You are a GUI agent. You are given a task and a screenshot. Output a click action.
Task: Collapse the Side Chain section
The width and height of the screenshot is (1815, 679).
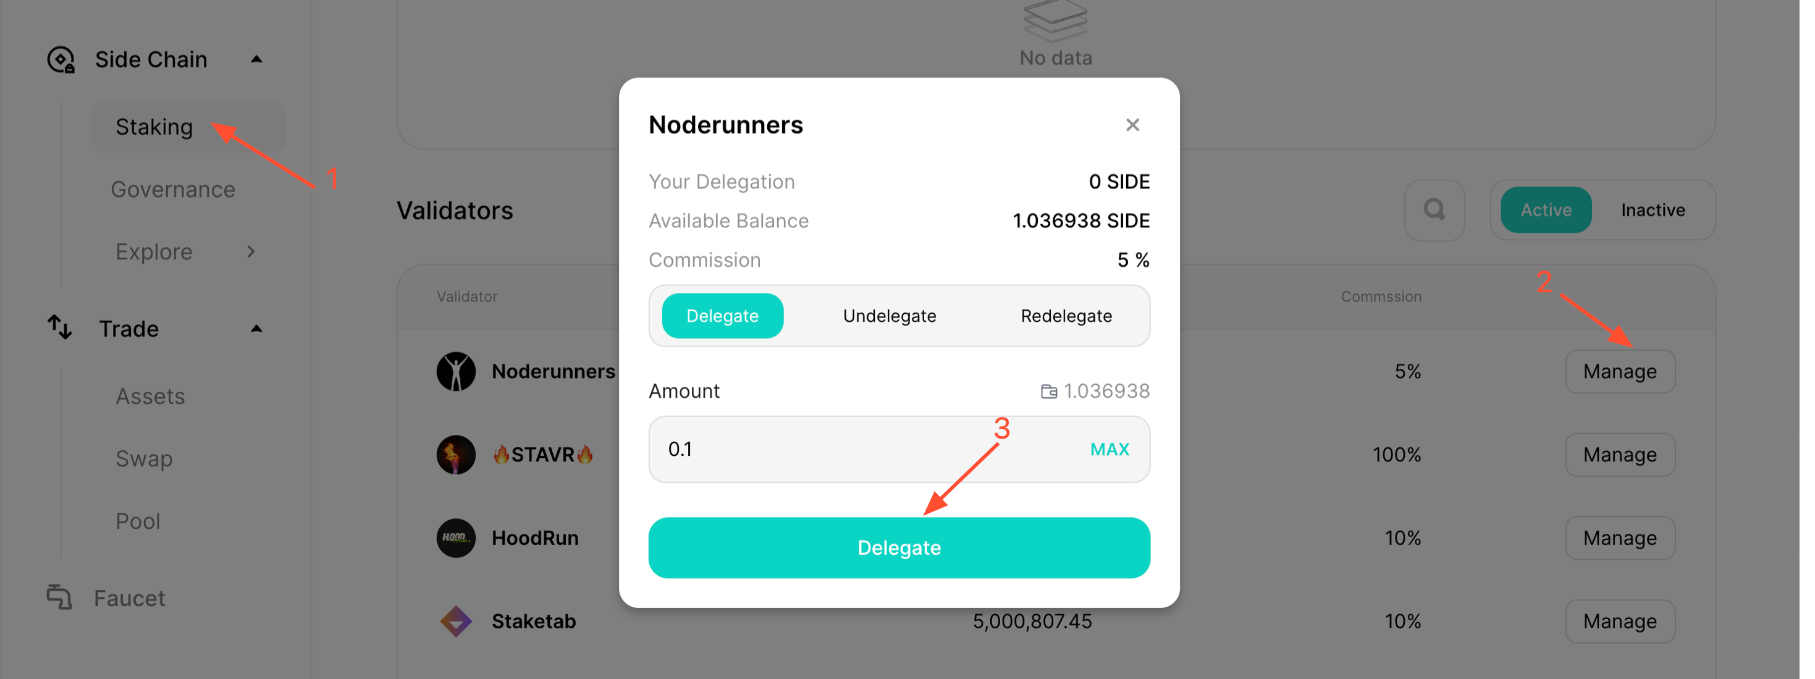coord(256,60)
